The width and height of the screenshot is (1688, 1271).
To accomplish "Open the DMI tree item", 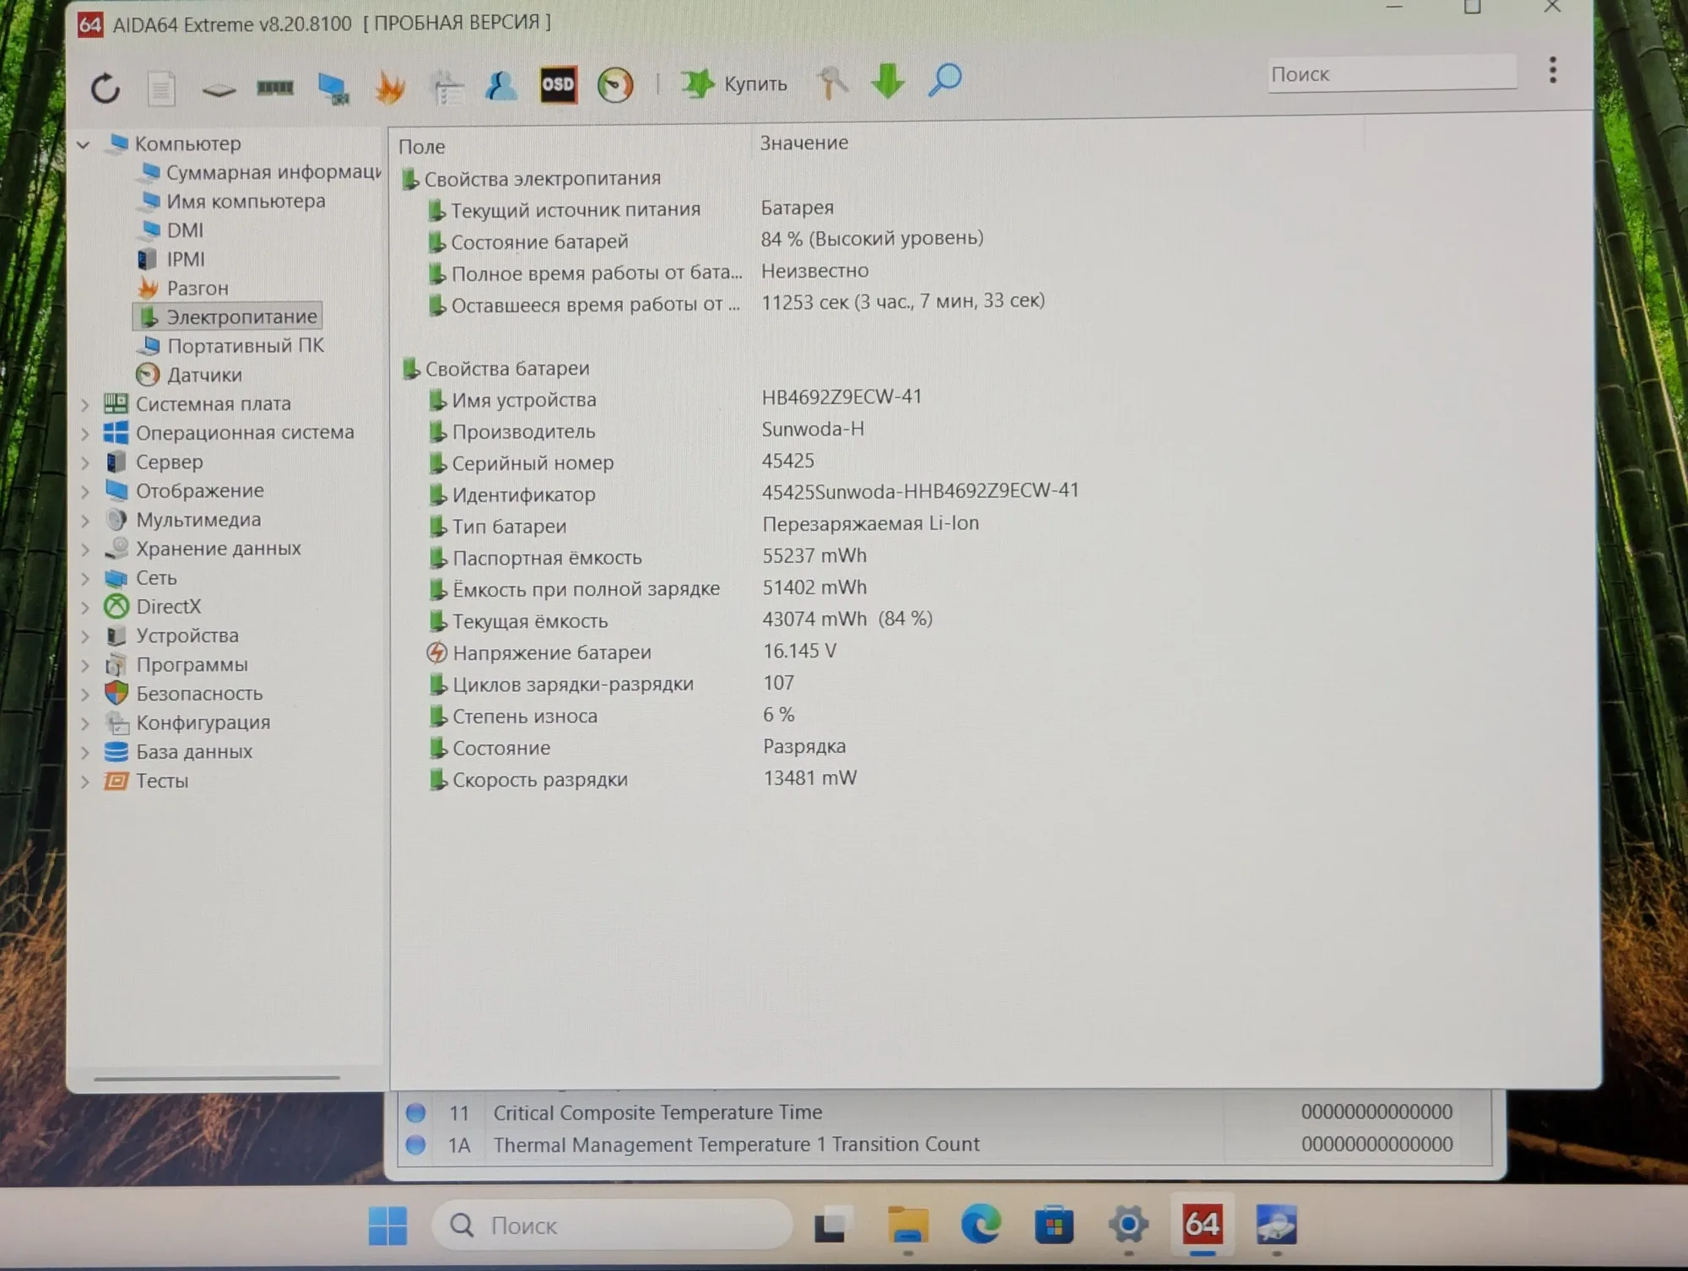I will click(172, 230).
